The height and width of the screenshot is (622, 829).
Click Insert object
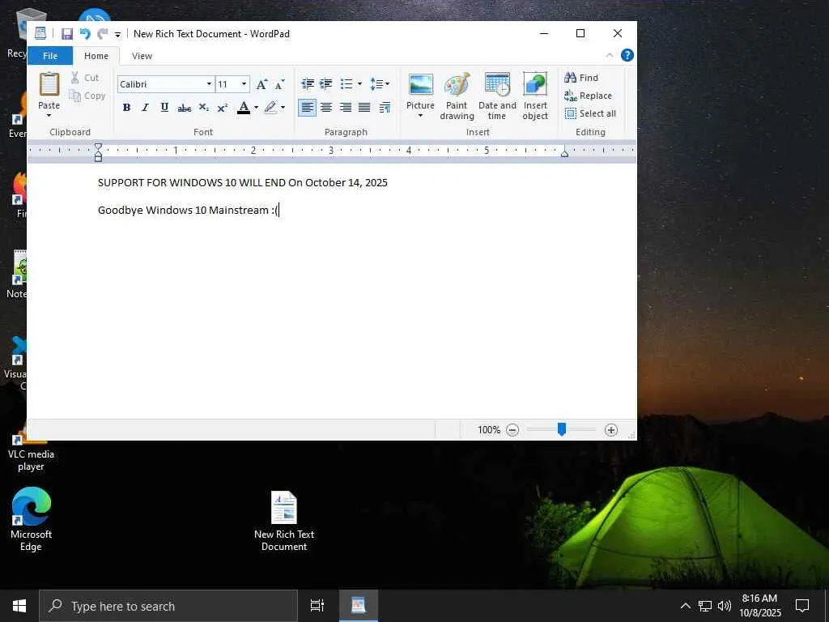(x=535, y=96)
